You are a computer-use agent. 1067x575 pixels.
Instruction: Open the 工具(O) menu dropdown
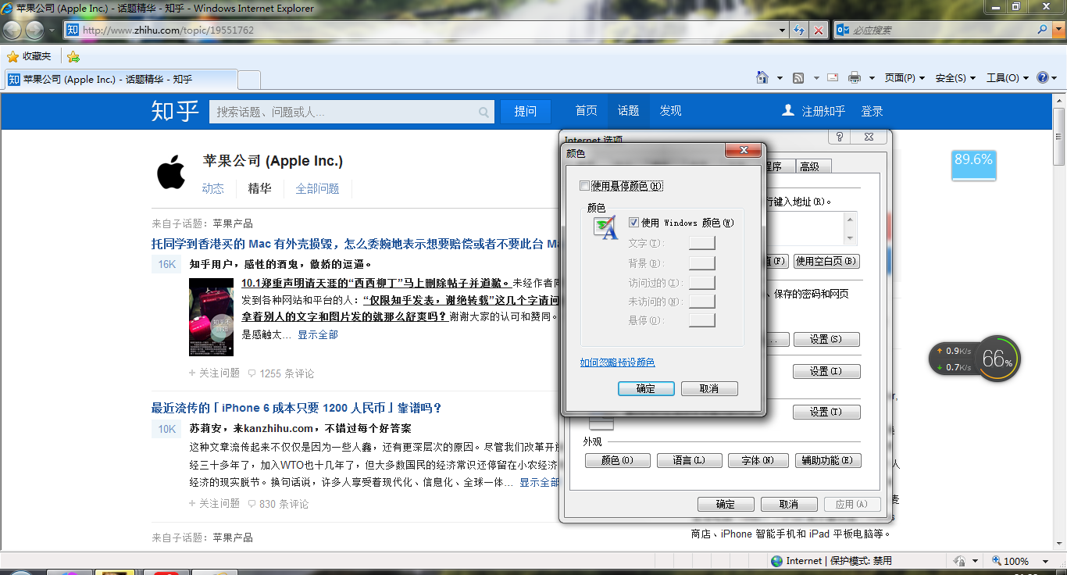tap(1008, 78)
